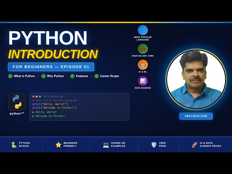
Task: Click the 'PYTHON BASICS' footer text
Action: [x=24, y=145]
